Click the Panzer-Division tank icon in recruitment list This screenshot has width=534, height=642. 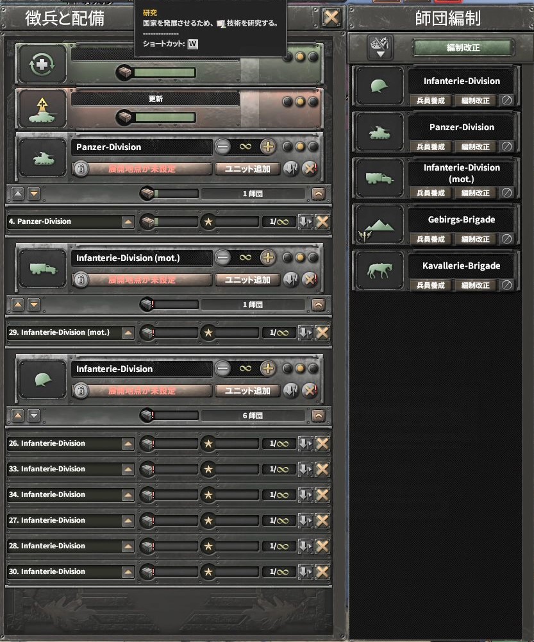click(43, 158)
